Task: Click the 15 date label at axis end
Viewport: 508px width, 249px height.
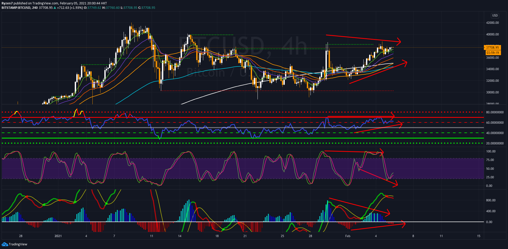Action: pyautogui.click(x=479, y=236)
